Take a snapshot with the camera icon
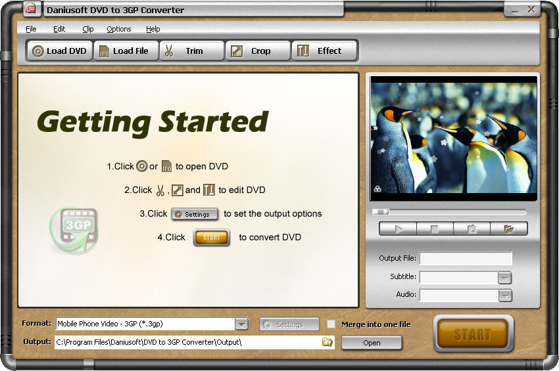The width and height of the screenshot is (559, 371). click(x=472, y=229)
